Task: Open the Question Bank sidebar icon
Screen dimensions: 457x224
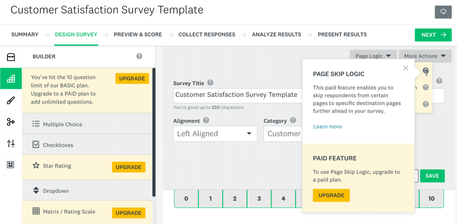Action: tap(11, 57)
